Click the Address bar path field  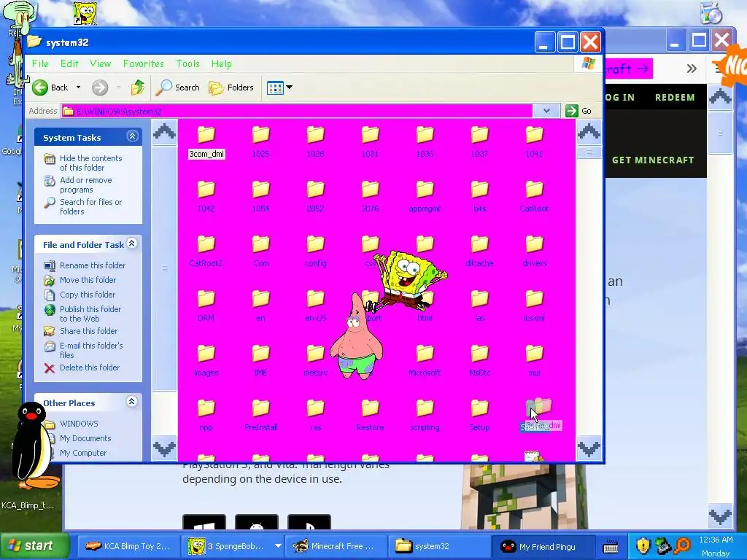[x=297, y=111]
